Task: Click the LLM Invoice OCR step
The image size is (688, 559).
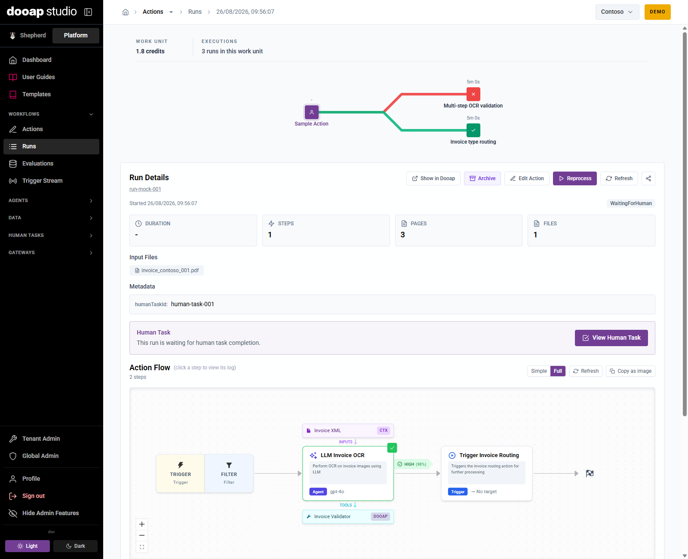Action: [348, 473]
